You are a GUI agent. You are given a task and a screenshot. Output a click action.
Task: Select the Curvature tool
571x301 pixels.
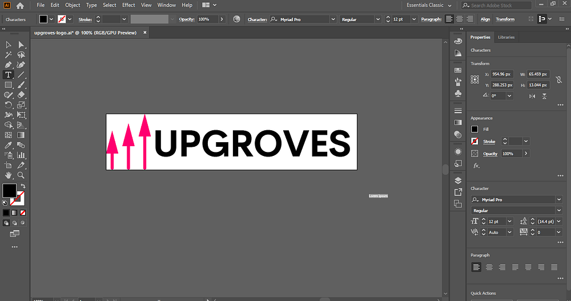[x=21, y=65]
